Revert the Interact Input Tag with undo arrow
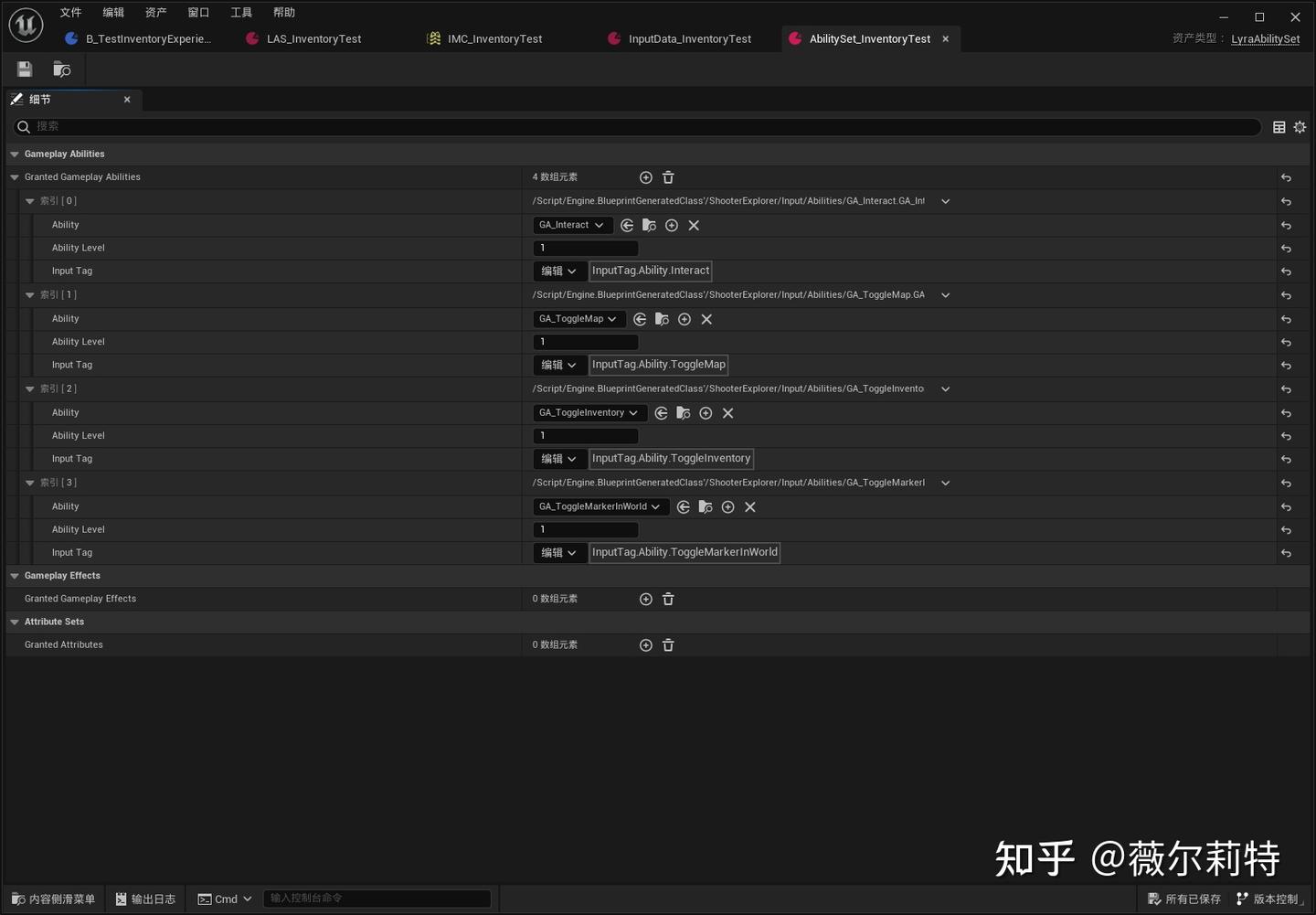1316x915 pixels. pos(1286,271)
